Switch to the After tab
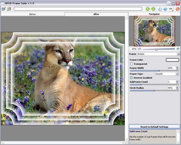181x145 pixels. [x=96, y=14]
